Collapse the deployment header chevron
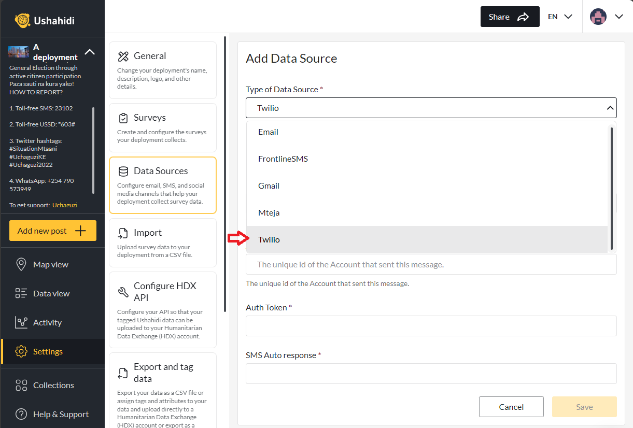The width and height of the screenshot is (633, 428). [90, 52]
